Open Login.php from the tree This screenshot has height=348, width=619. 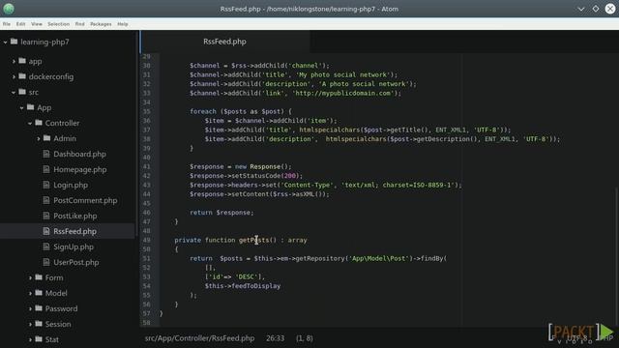coord(71,185)
